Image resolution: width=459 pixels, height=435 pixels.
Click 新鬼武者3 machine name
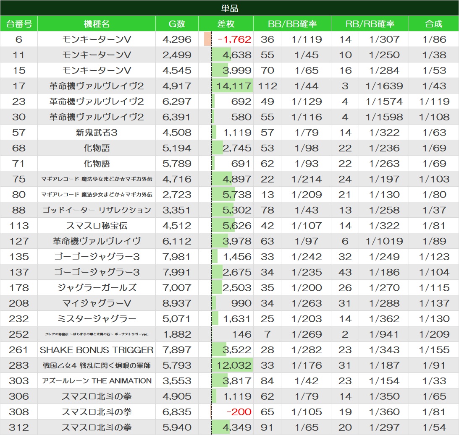(97, 133)
